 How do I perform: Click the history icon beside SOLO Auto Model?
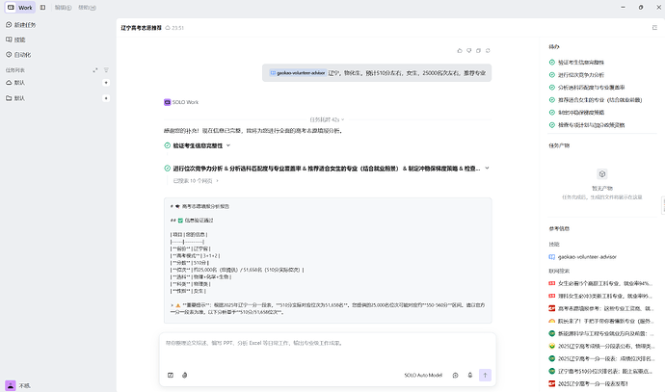point(455,375)
